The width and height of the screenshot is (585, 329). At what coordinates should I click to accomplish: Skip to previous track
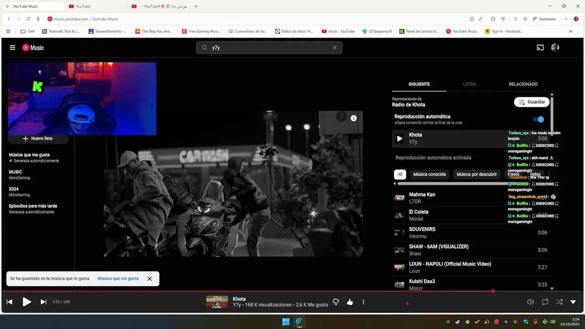tap(10, 302)
